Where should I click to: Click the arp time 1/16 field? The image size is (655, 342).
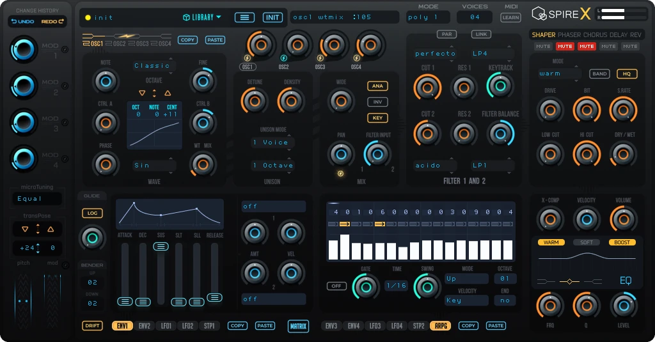click(396, 286)
